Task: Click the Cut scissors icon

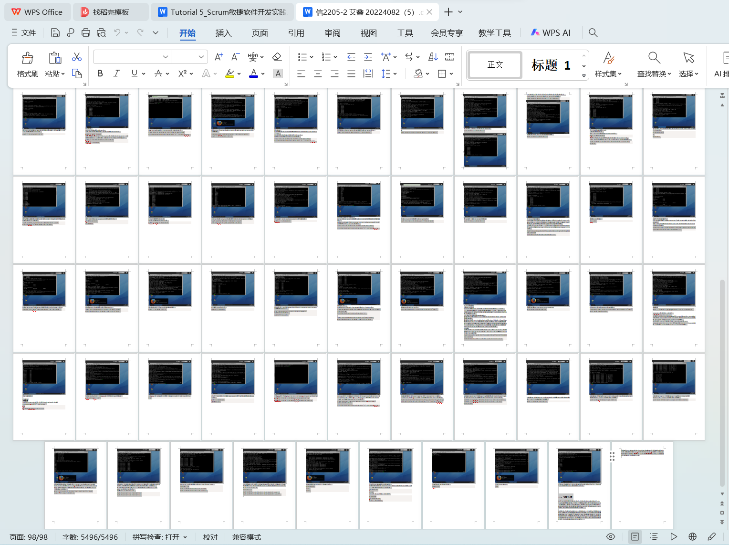Action: (x=77, y=57)
